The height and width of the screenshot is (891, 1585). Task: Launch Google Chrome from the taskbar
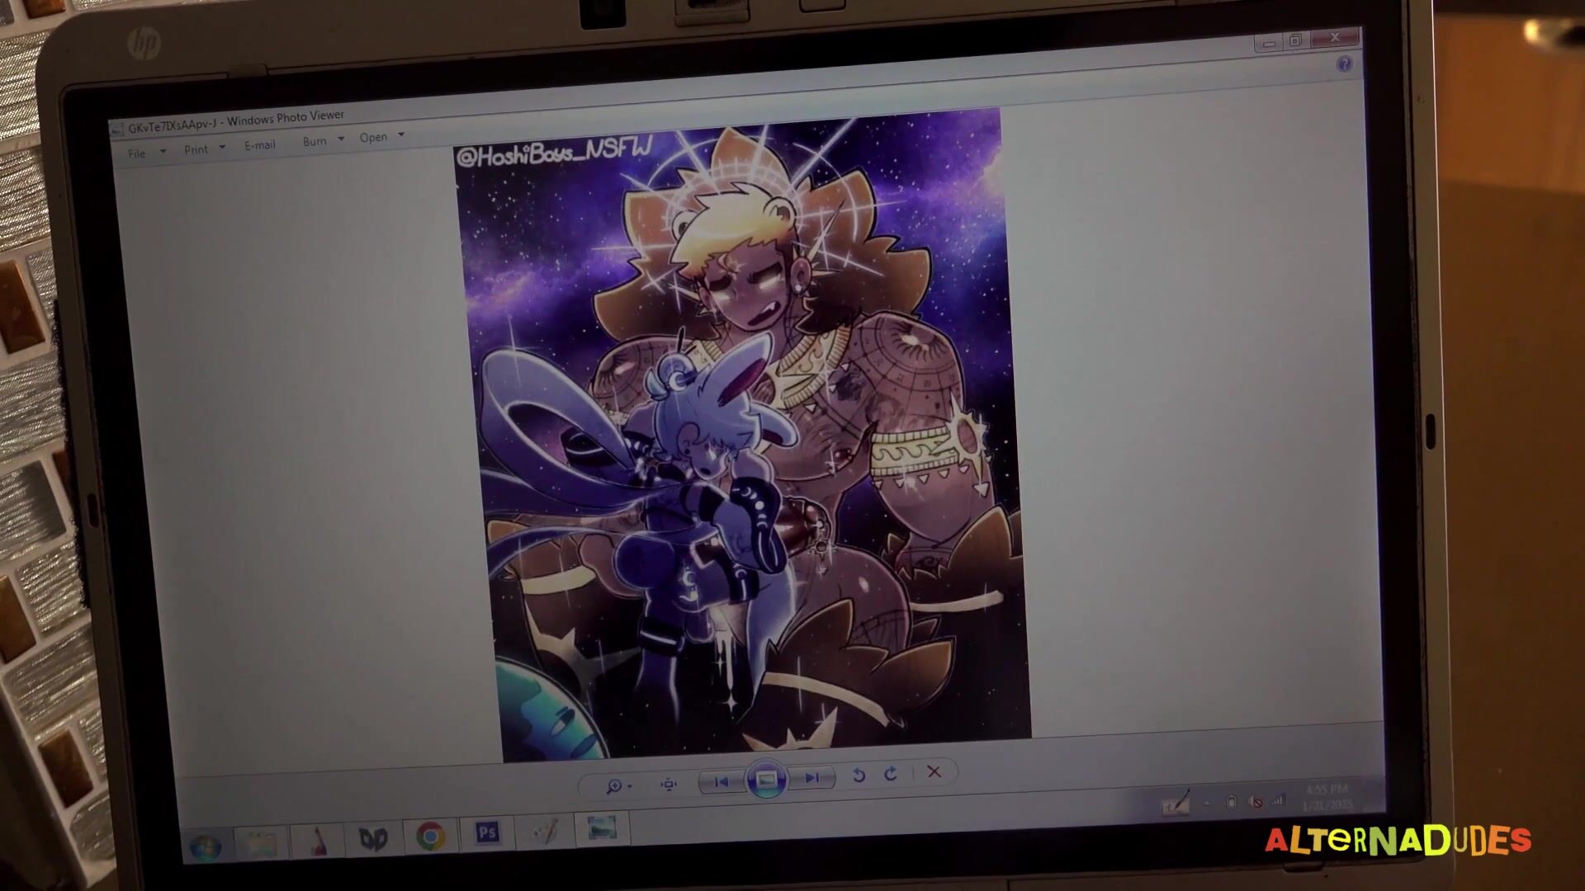(430, 836)
